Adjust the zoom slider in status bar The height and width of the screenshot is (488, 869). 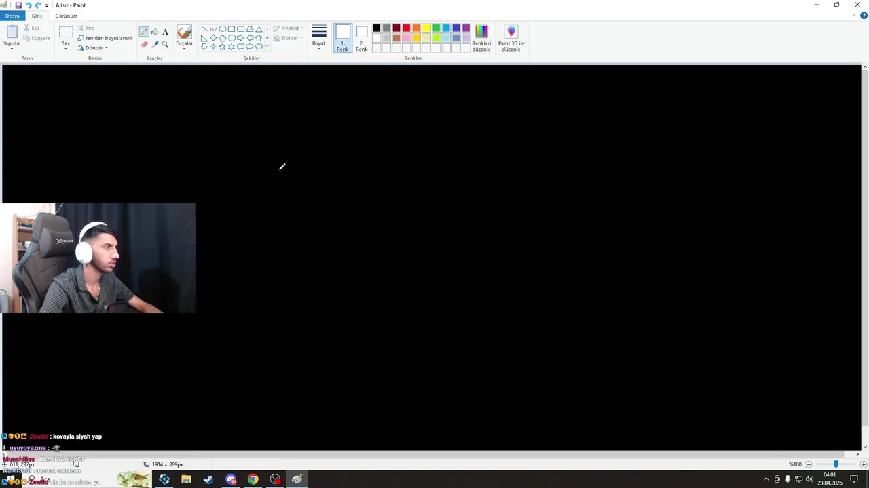coord(836,464)
